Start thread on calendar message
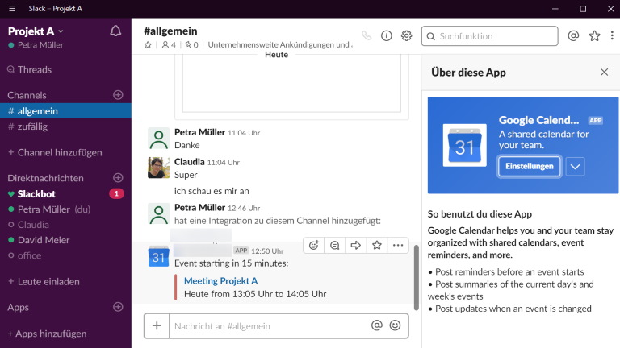 pyautogui.click(x=334, y=246)
